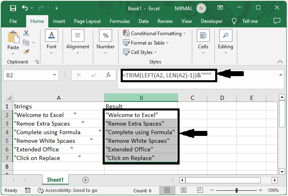The height and width of the screenshot is (196, 288).
Task: Switch to Page Break Preview
Action: (200, 190)
